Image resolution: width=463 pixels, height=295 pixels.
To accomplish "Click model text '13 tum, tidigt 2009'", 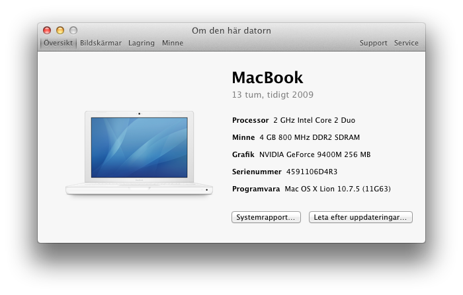I will [x=273, y=94].
